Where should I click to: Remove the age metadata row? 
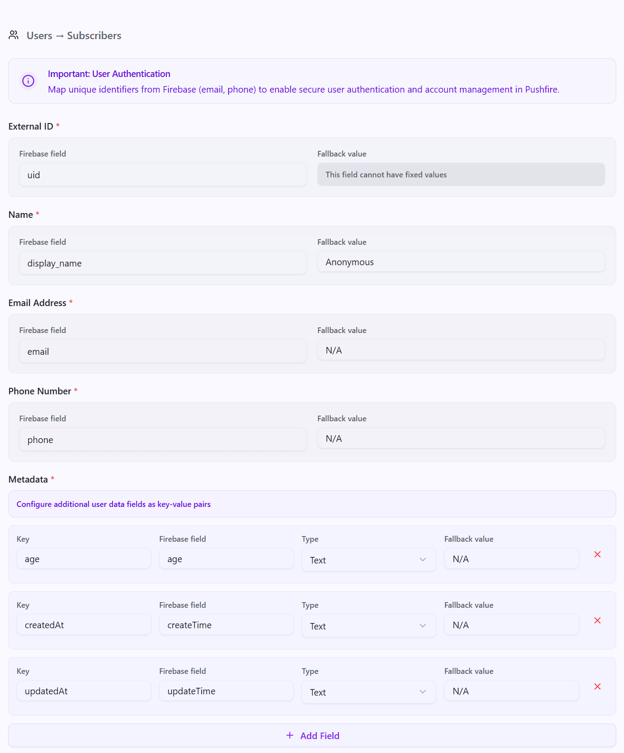click(597, 554)
